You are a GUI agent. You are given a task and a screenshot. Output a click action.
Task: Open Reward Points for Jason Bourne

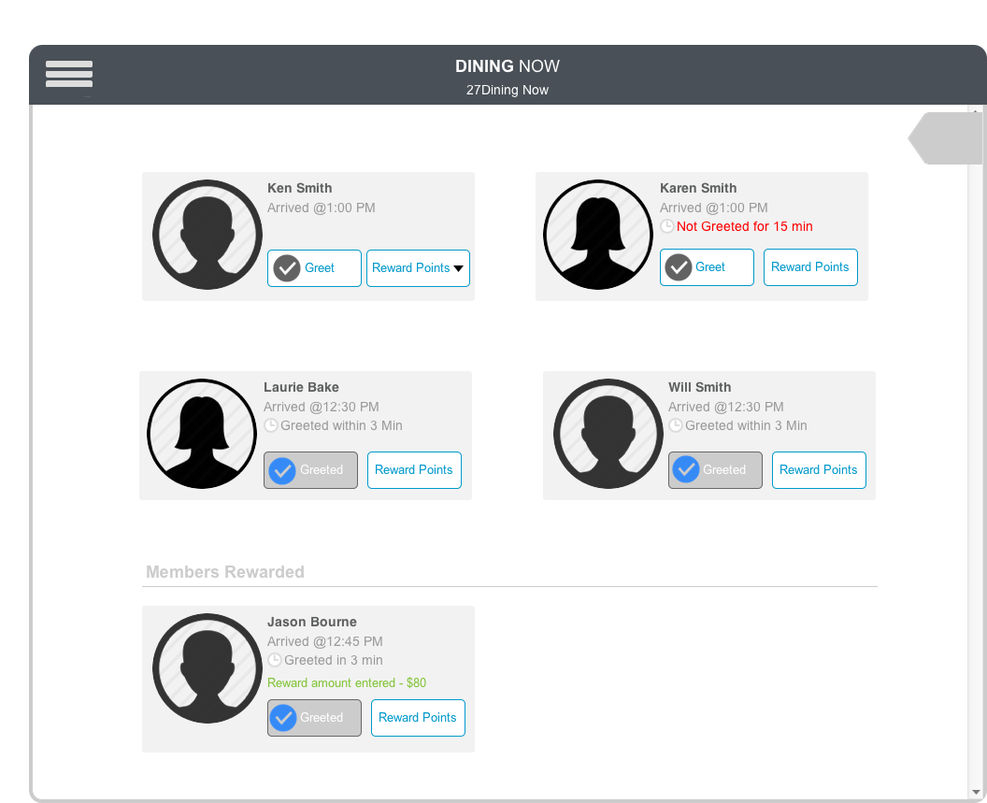pyautogui.click(x=418, y=718)
